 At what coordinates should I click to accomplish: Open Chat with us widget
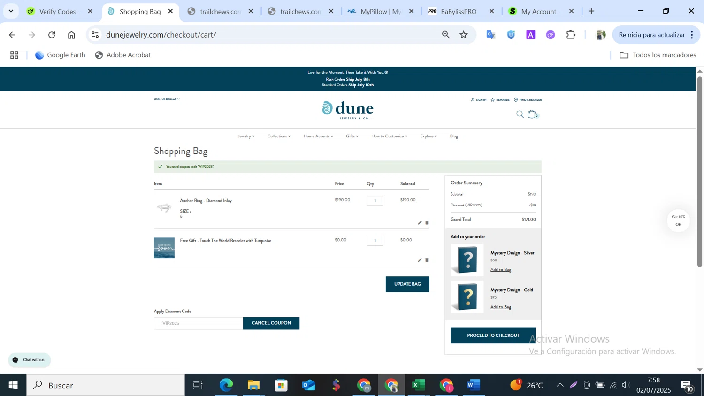tap(29, 360)
